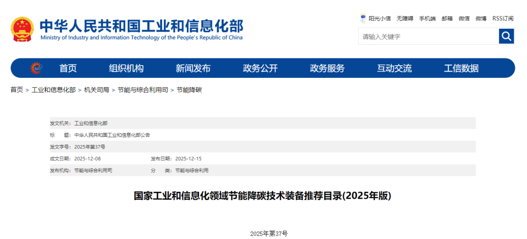
Task: Click the article headline 国家工业和信息化领域节能降碳技术装备推荐目录
Action: tap(263, 196)
